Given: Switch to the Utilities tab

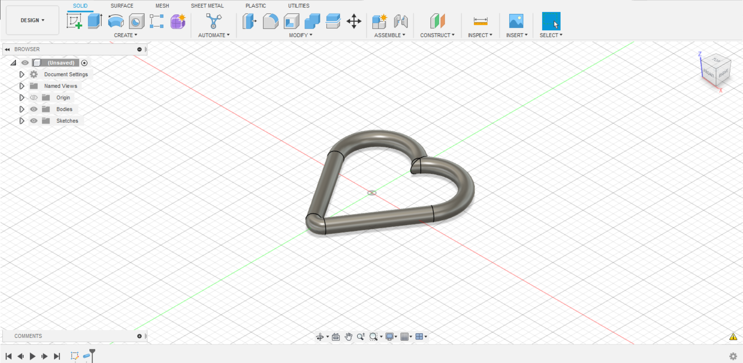Looking at the screenshot, I should click(298, 6).
